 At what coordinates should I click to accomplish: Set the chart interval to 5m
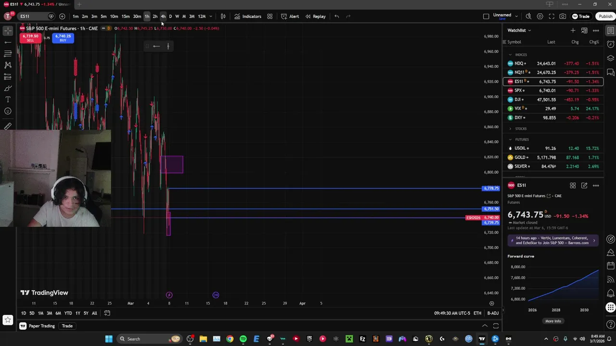click(103, 16)
